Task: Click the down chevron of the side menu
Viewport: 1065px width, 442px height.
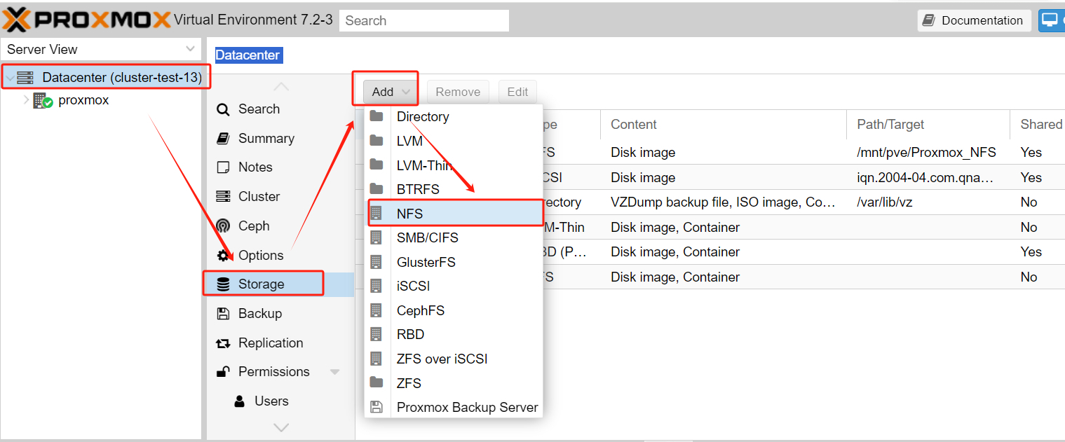Action: 280,427
